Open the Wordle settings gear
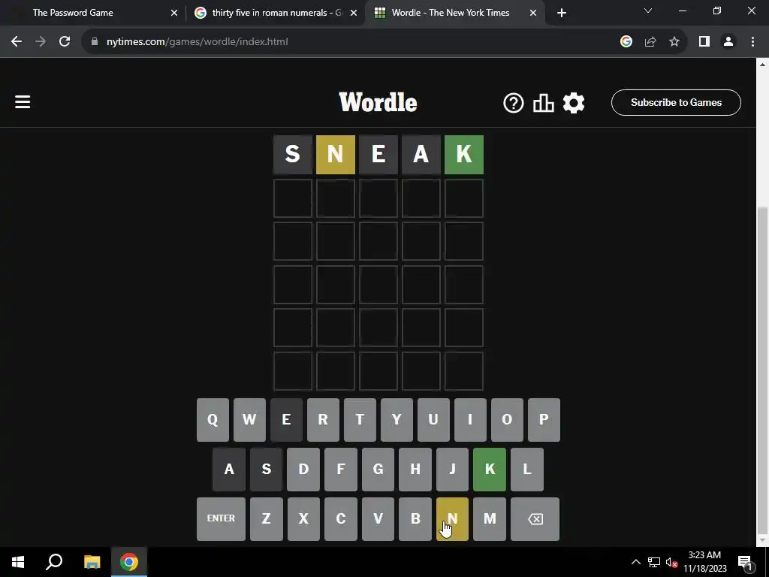The height and width of the screenshot is (577, 769). coord(573,103)
